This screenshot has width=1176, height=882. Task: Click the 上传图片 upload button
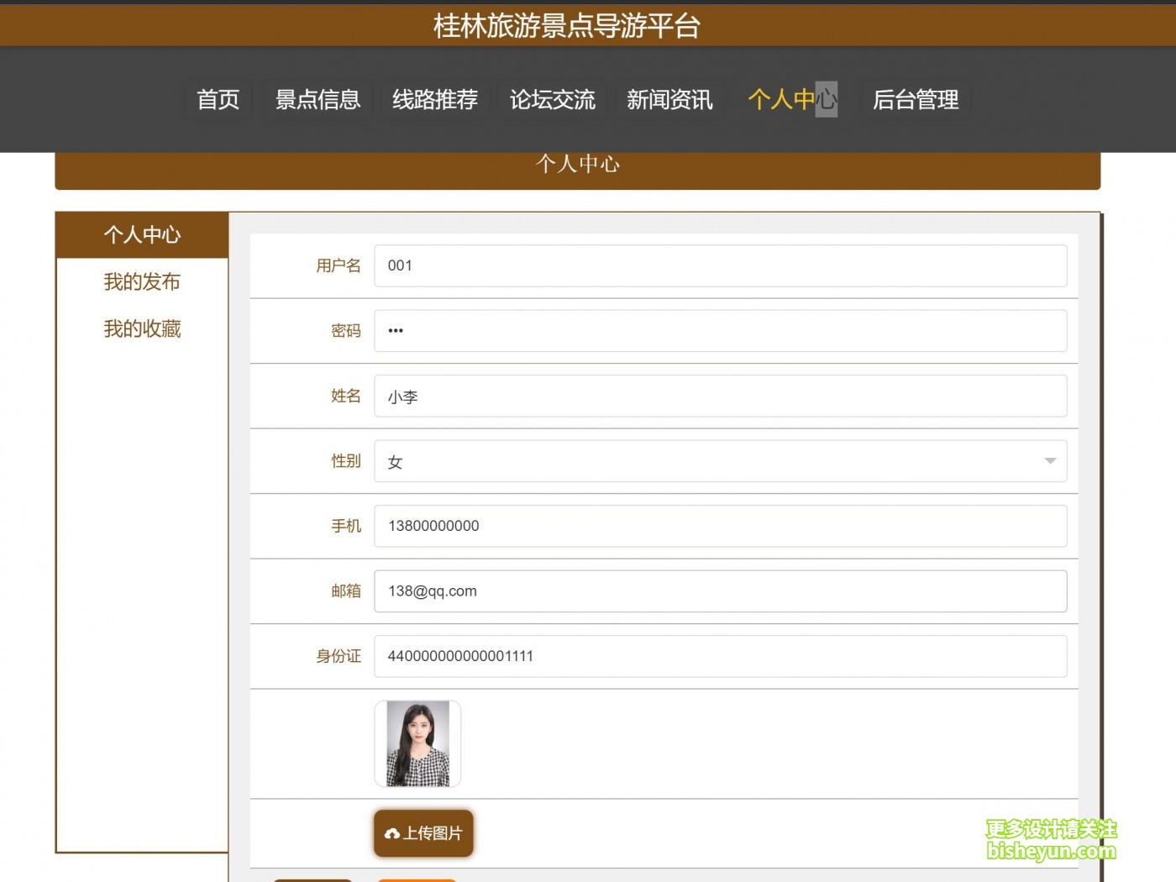coord(423,832)
